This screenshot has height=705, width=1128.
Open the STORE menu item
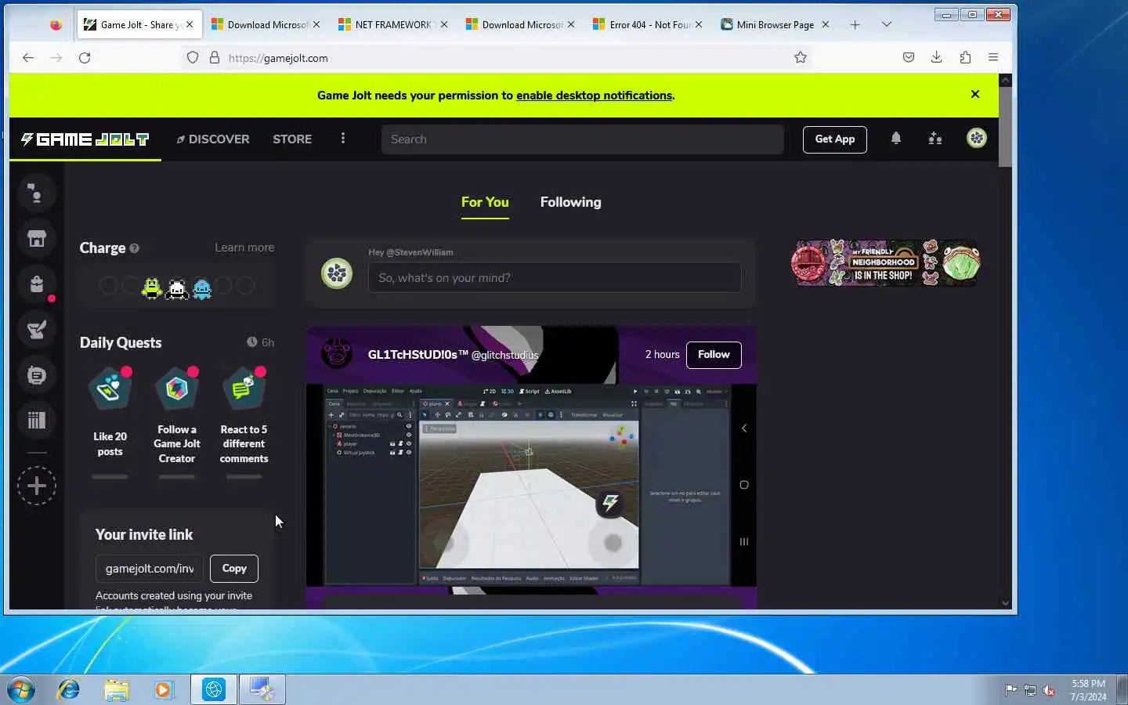292,139
